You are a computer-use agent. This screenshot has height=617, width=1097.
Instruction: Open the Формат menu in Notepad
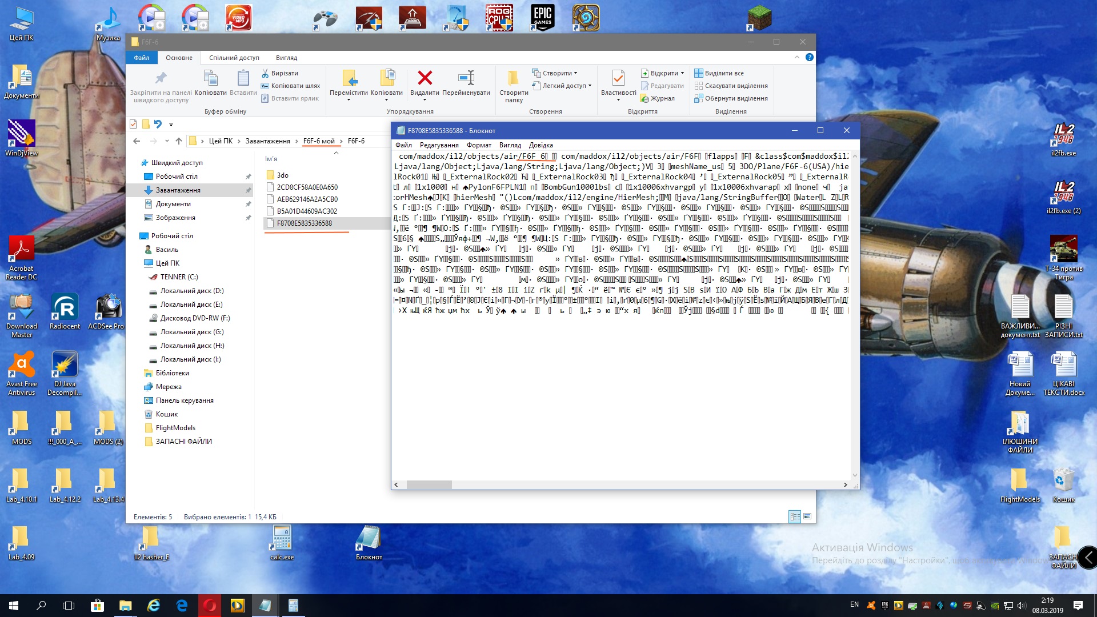[x=478, y=145]
